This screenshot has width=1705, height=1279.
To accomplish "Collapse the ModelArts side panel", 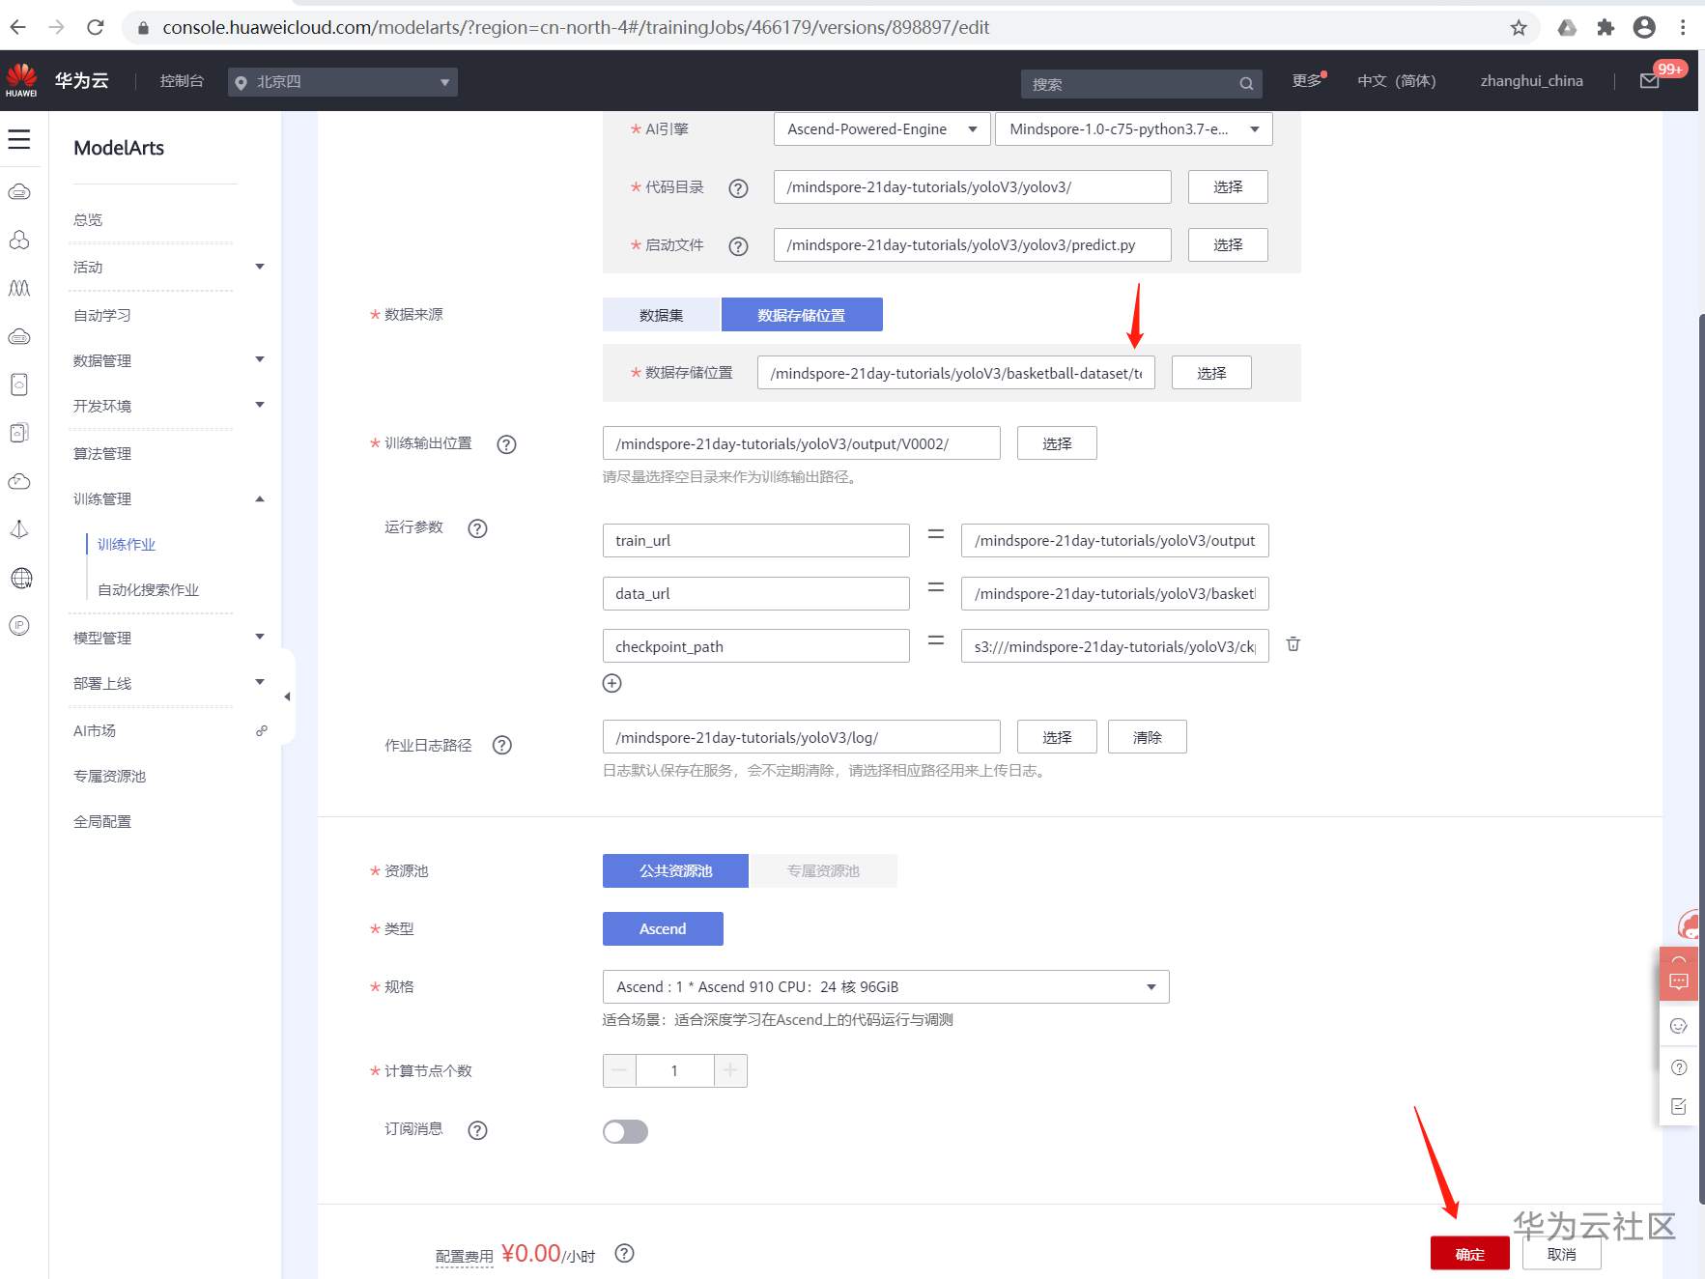I will tap(287, 696).
